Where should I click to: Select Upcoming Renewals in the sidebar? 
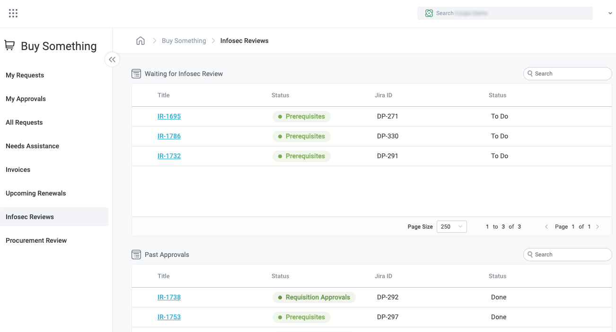point(35,193)
